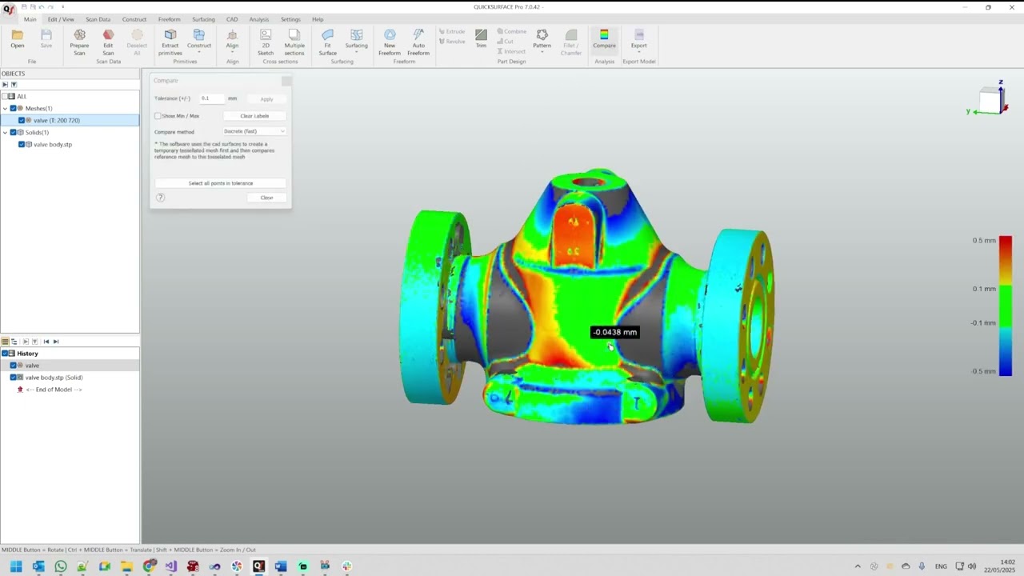Open Windows Start menu

click(16, 566)
